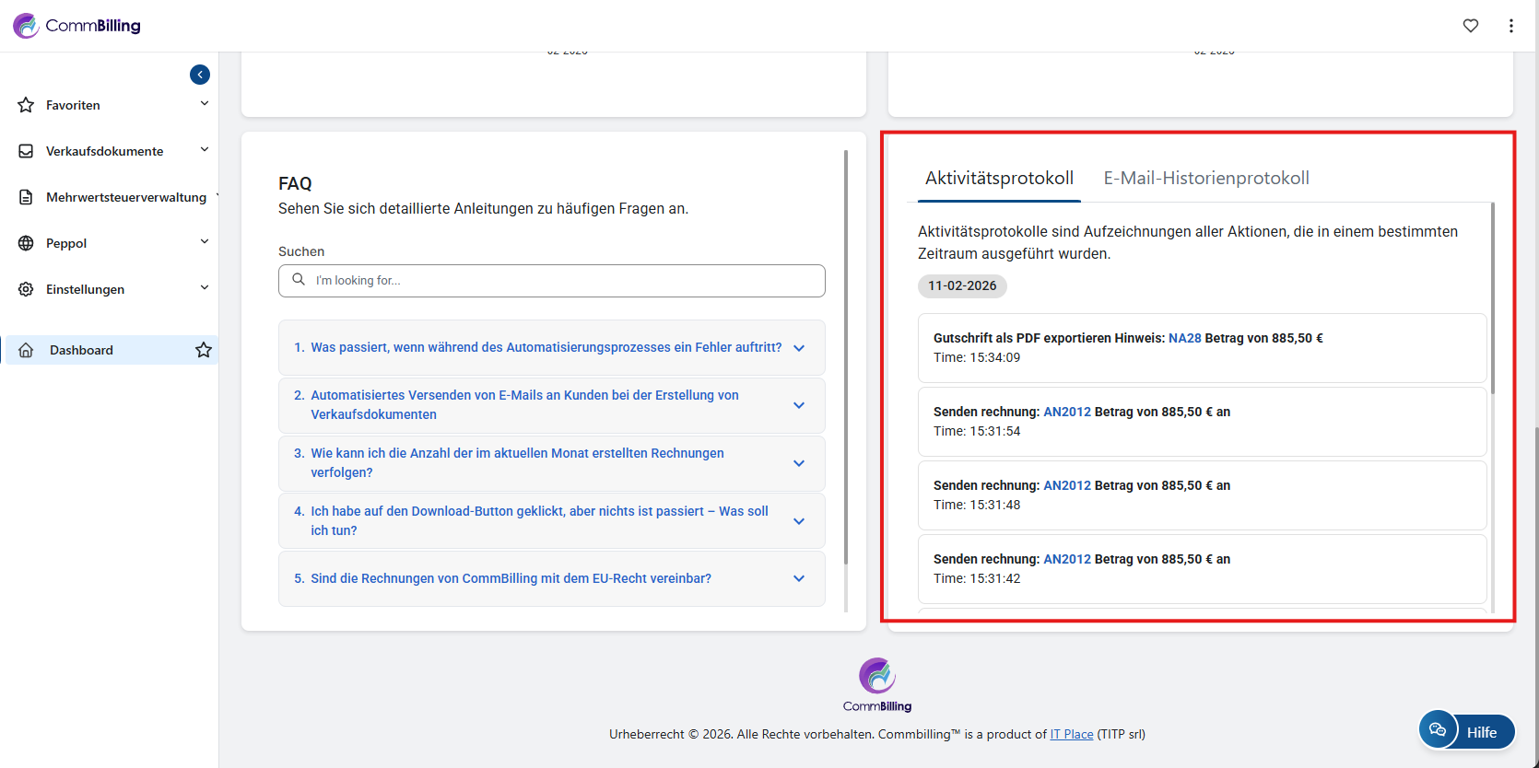This screenshot has height=768, width=1539.
Task: Open the Hilfe chat button
Action: (x=1466, y=731)
